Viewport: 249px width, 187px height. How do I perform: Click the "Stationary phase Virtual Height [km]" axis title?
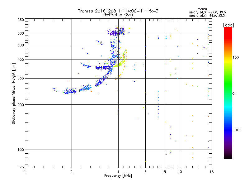point(14,93)
